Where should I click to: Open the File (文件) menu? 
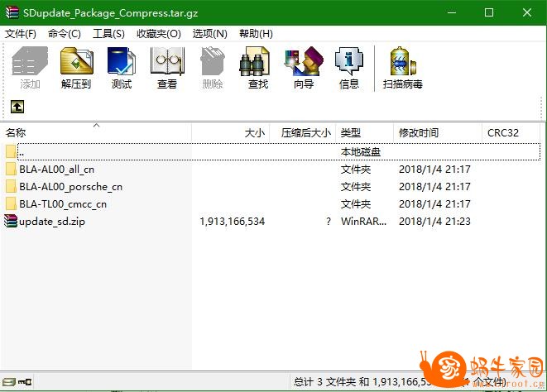pyautogui.click(x=20, y=34)
